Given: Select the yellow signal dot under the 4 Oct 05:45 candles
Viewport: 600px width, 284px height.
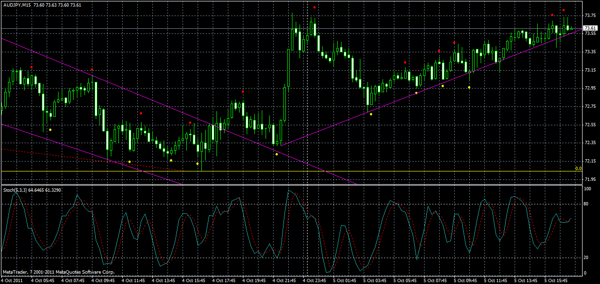Looking at the screenshot, I should 50,130.
